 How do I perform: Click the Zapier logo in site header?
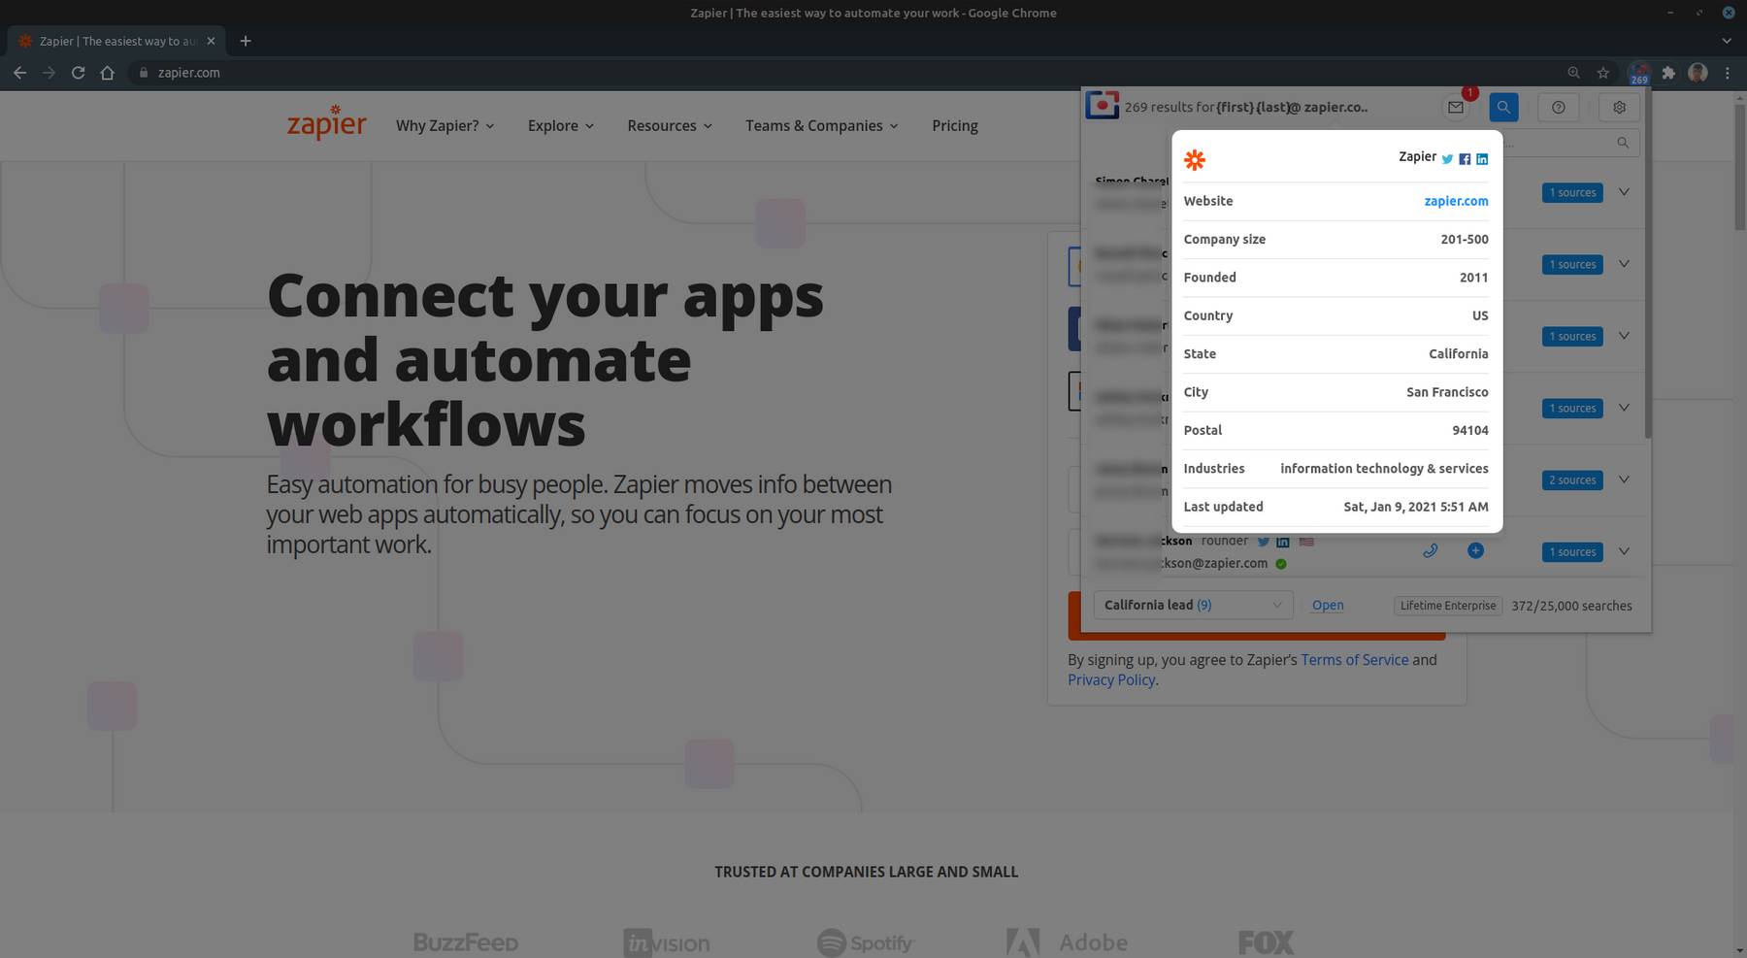tap(326, 123)
